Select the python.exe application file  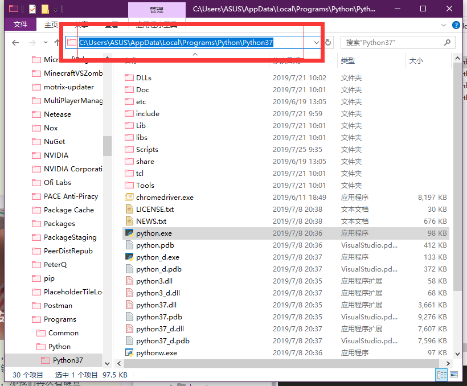pyautogui.click(x=154, y=233)
